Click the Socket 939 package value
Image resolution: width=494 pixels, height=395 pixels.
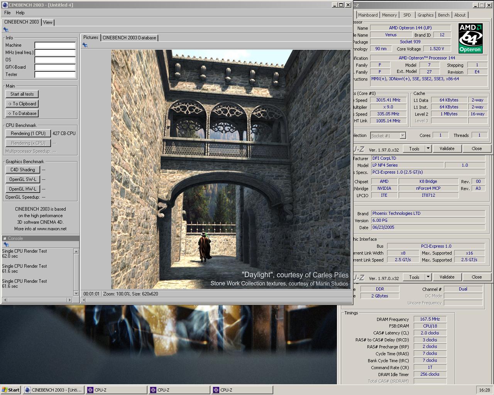coord(410,42)
